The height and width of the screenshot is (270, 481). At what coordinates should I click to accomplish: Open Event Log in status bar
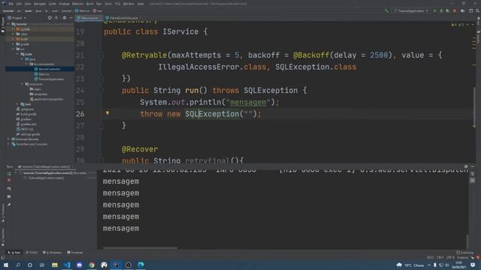(x=465, y=253)
